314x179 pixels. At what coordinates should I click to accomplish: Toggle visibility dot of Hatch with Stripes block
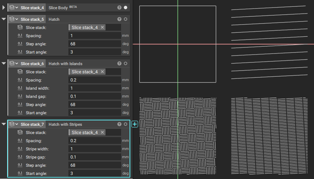pos(126,124)
